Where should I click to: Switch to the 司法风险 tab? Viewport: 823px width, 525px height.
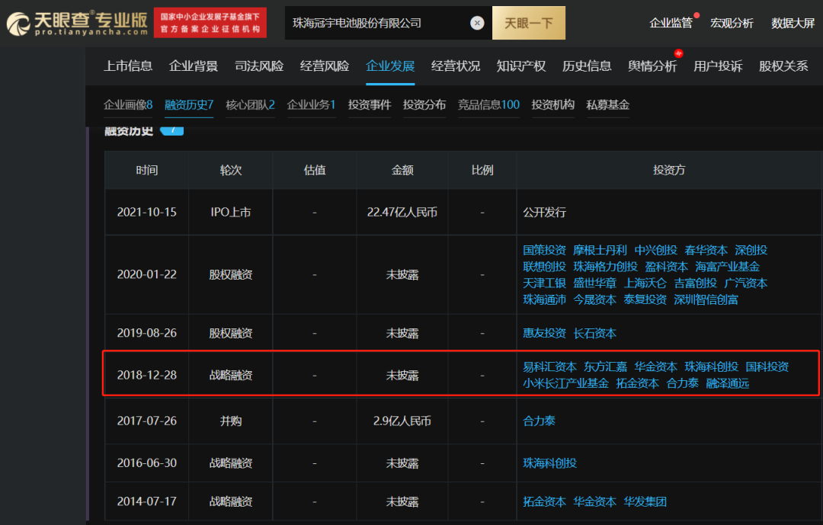259,66
